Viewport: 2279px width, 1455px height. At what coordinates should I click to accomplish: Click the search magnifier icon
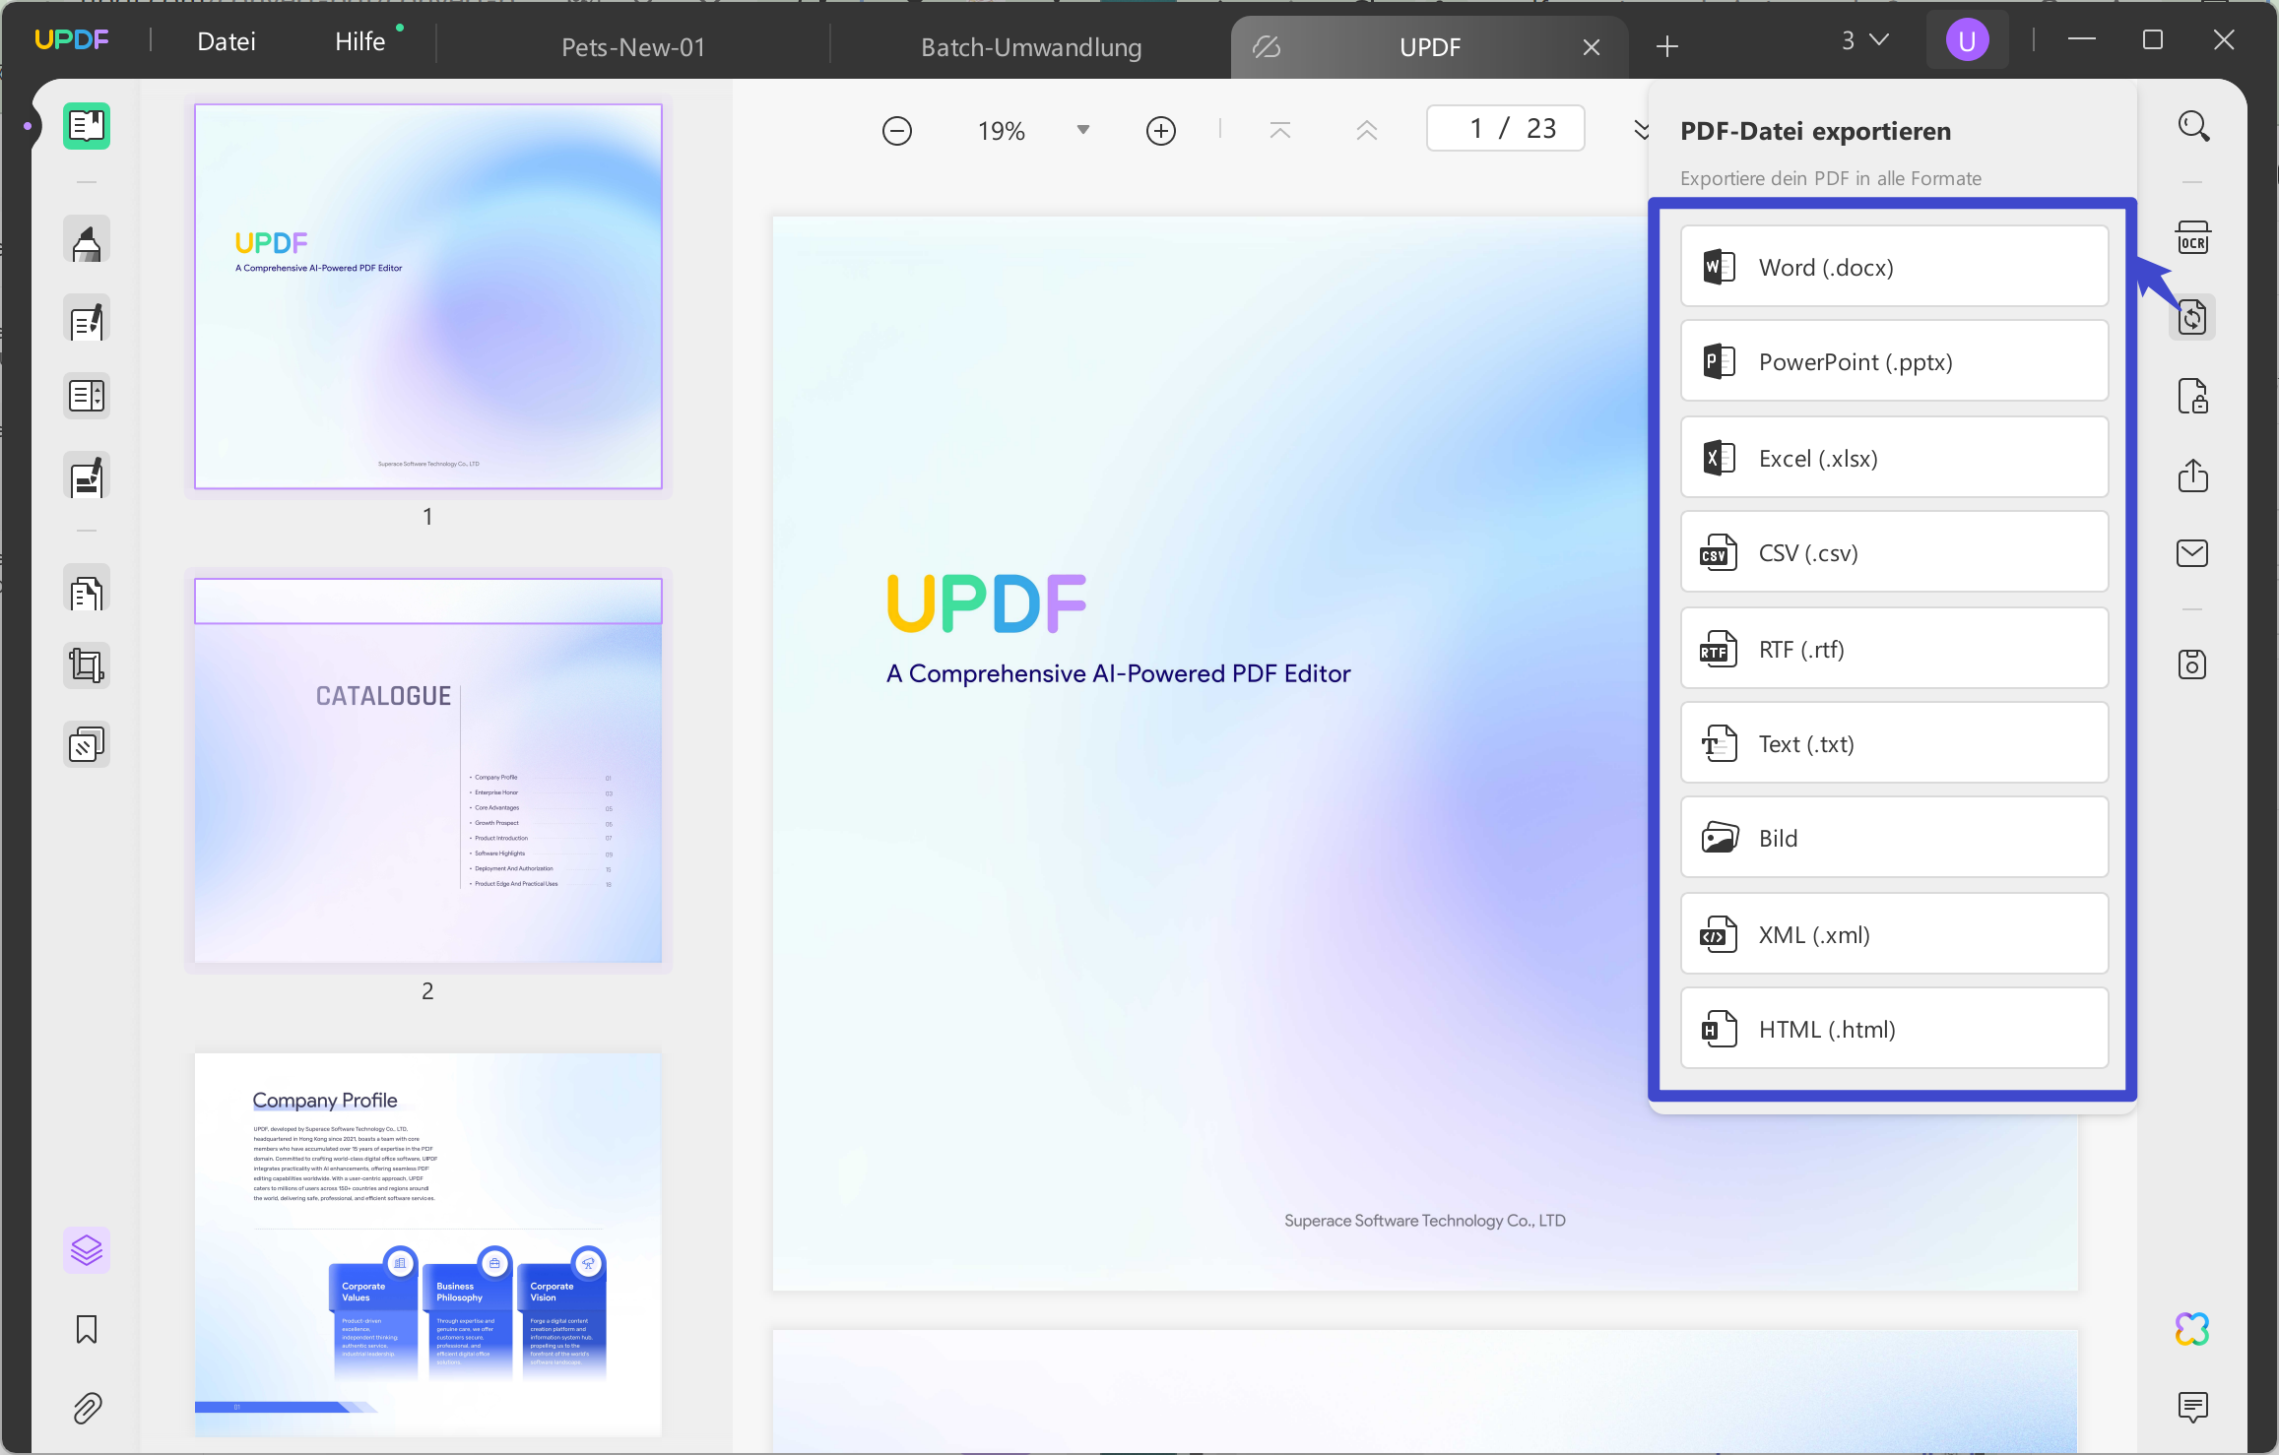pos(2193,126)
